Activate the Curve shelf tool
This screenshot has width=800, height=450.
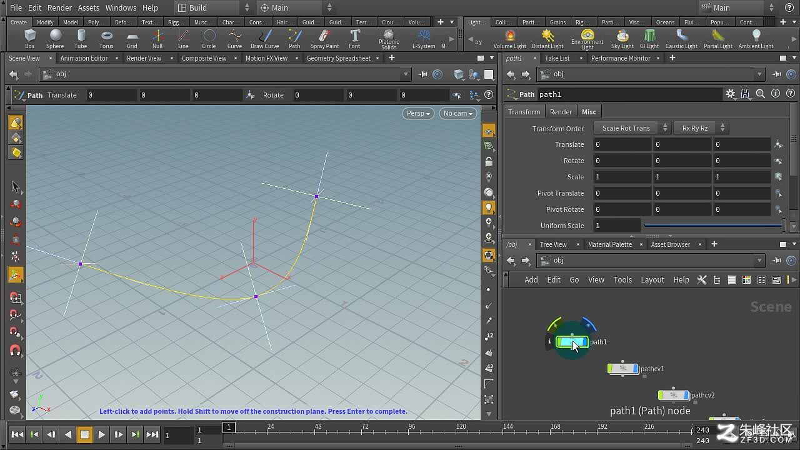234,39
